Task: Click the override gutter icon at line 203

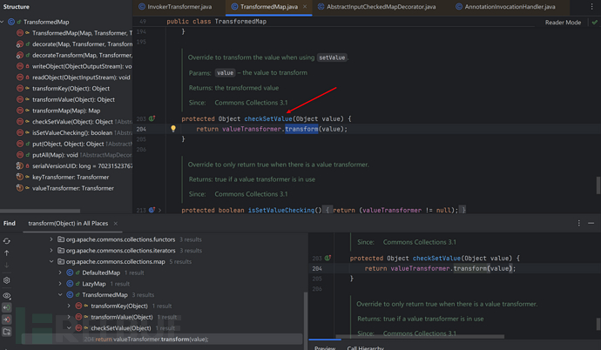Action: pos(152,118)
